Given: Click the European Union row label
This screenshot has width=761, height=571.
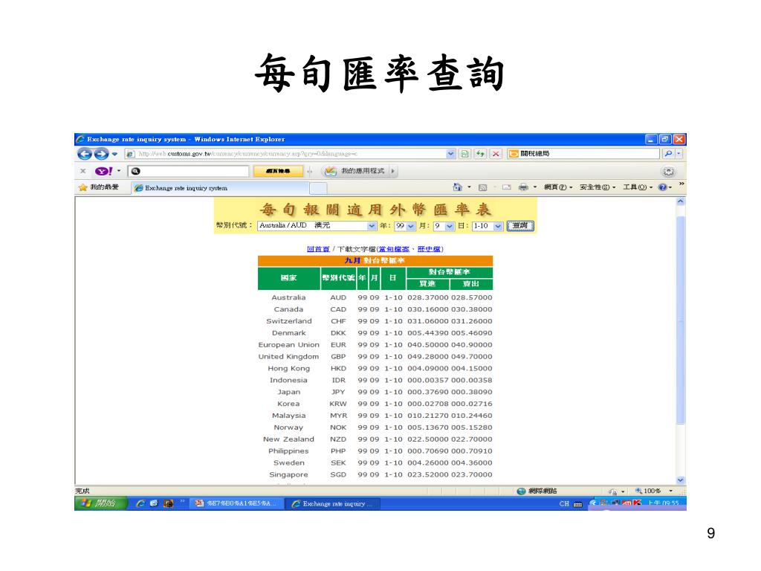Looking at the screenshot, I should 289,345.
